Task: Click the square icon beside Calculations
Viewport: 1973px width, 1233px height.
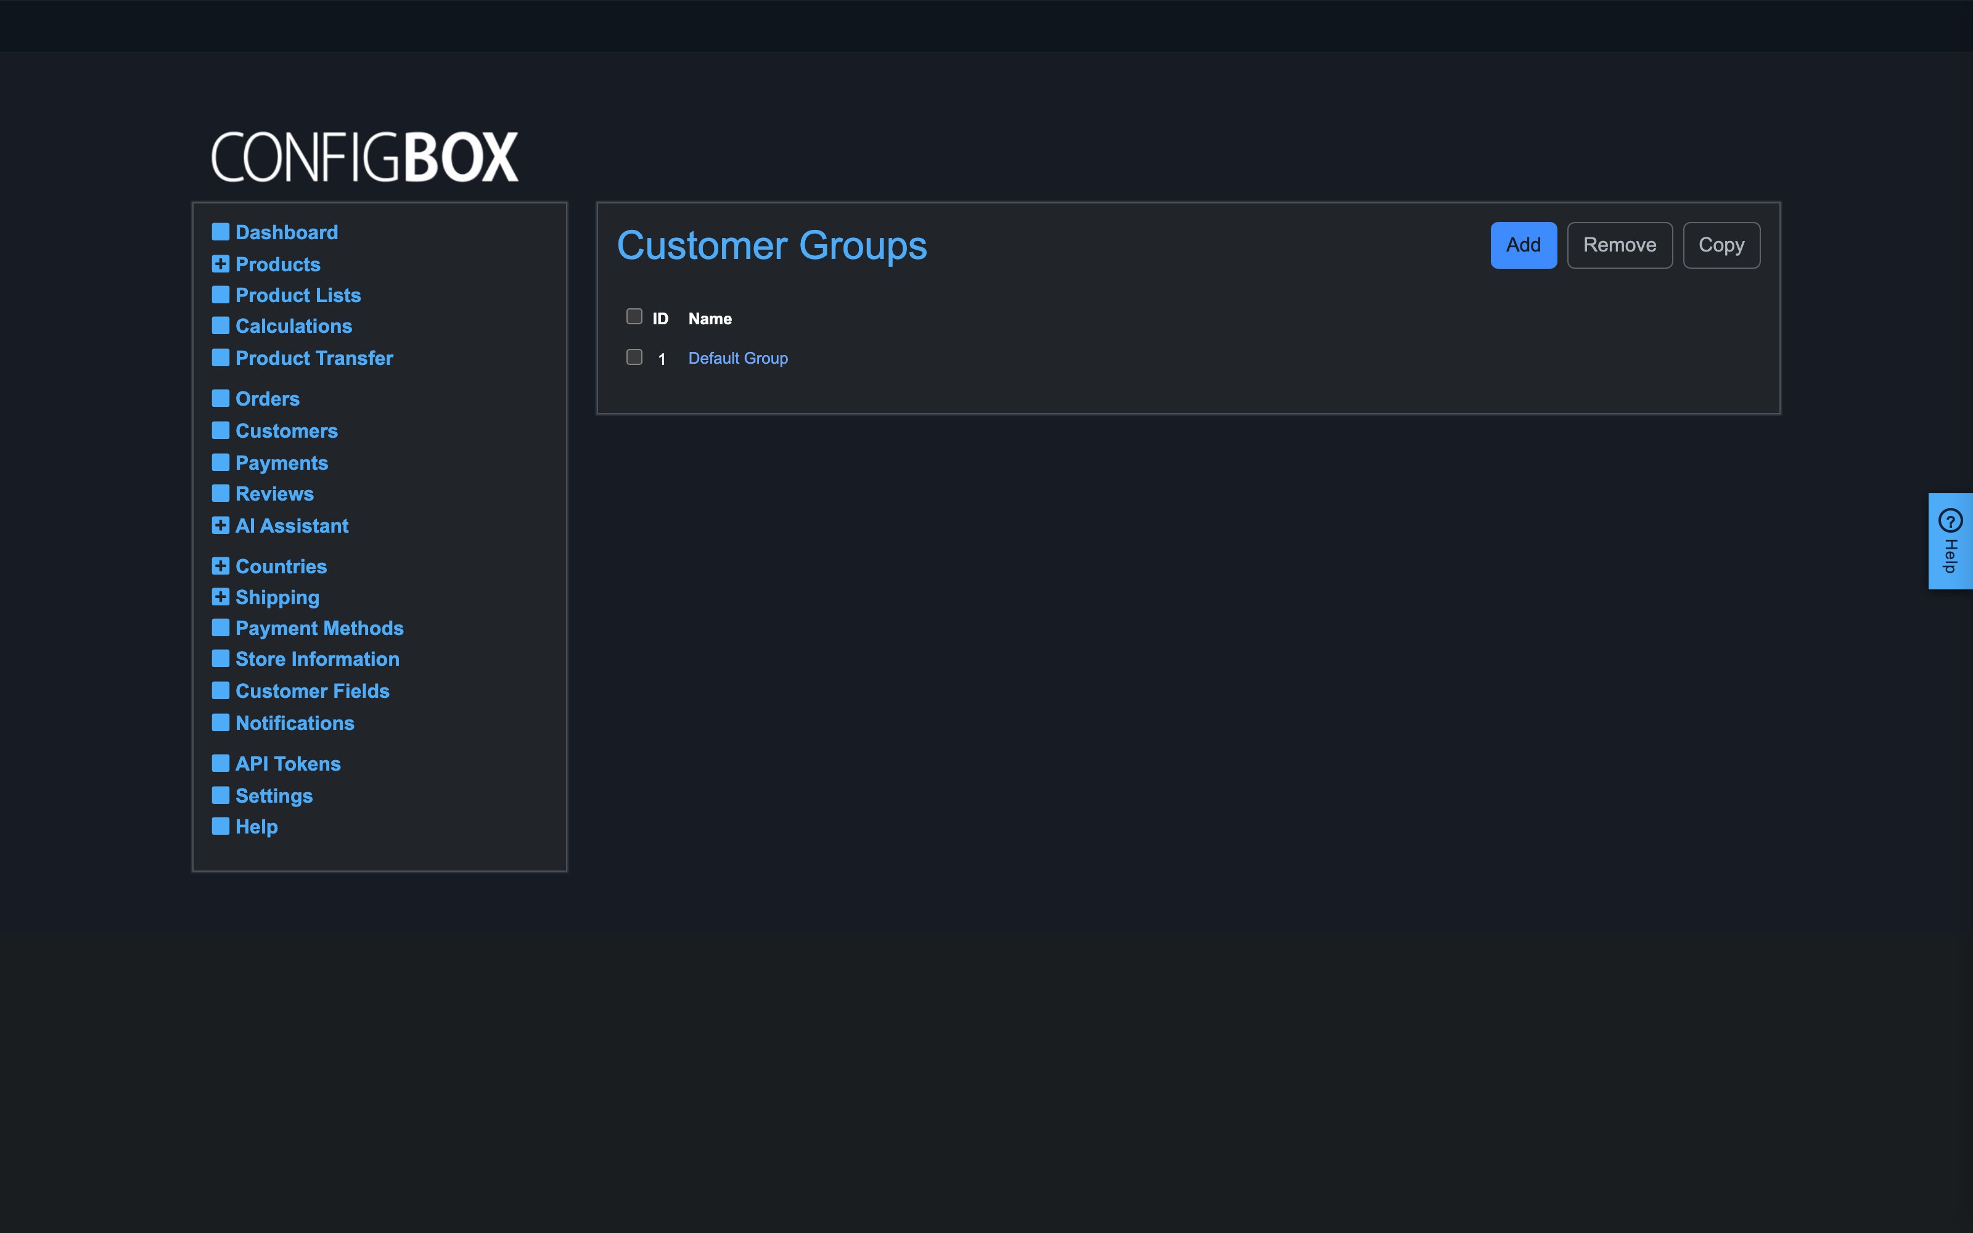Action: [220, 326]
